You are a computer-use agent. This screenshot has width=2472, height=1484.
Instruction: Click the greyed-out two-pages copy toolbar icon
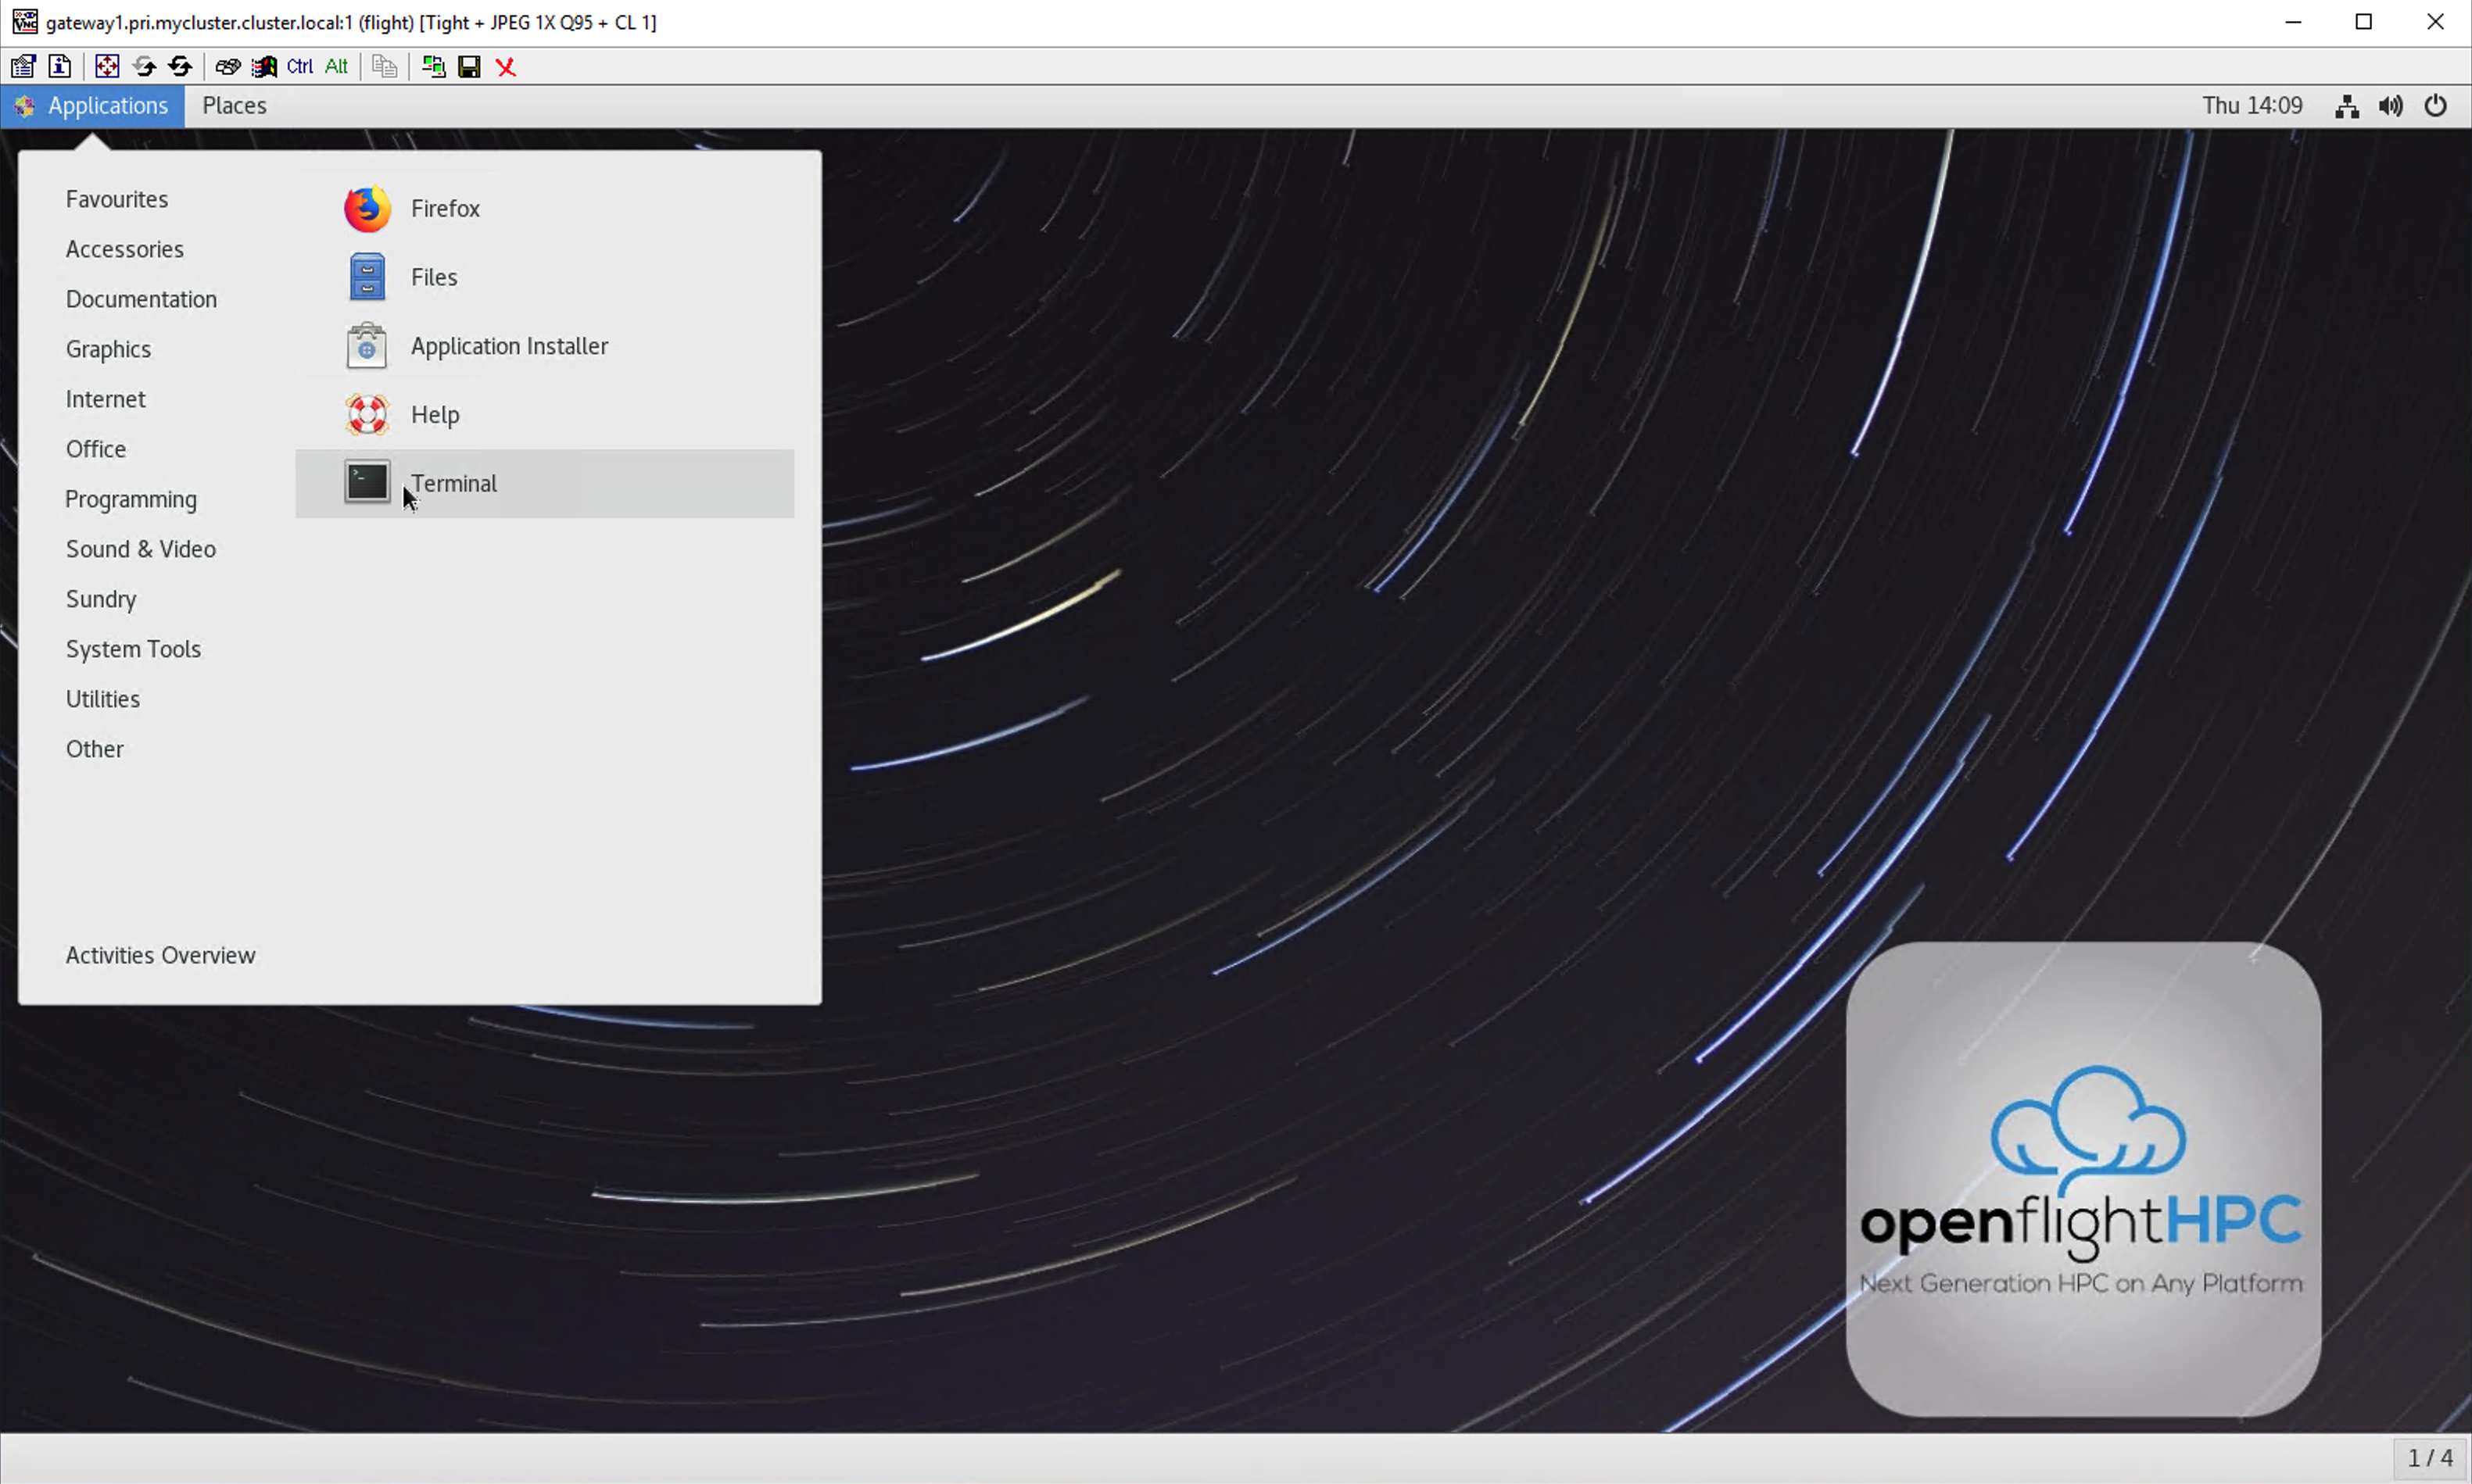pyautogui.click(x=384, y=66)
